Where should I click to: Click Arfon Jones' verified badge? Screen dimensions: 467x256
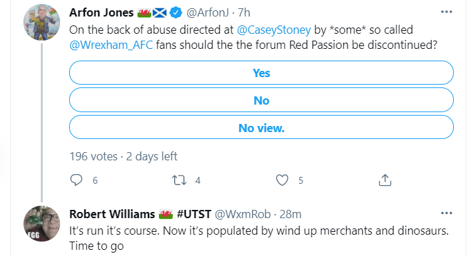pyautogui.click(x=175, y=12)
